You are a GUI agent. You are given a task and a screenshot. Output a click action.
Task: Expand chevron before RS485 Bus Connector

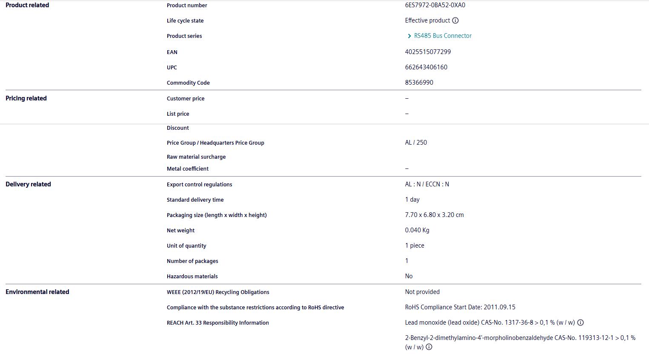click(x=409, y=36)
